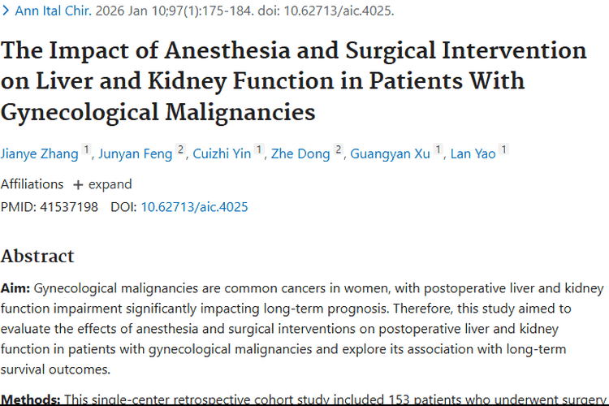Screen dimensions: 609x406
Task: Click affiliation superscript 1 after Guangyan Xu
Action: (438, 150)
